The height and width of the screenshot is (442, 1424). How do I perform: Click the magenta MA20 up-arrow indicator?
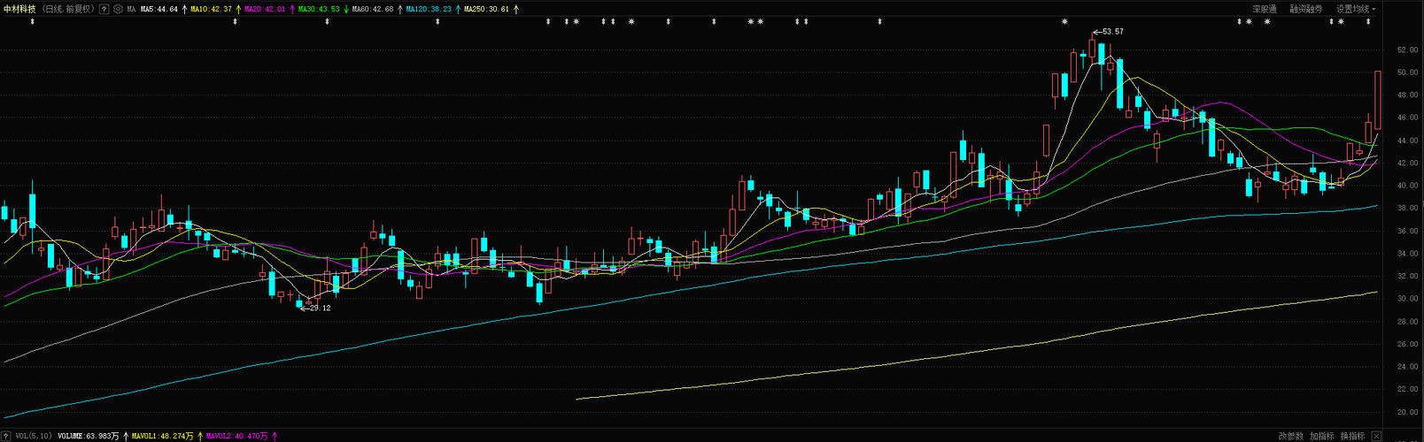292,9
